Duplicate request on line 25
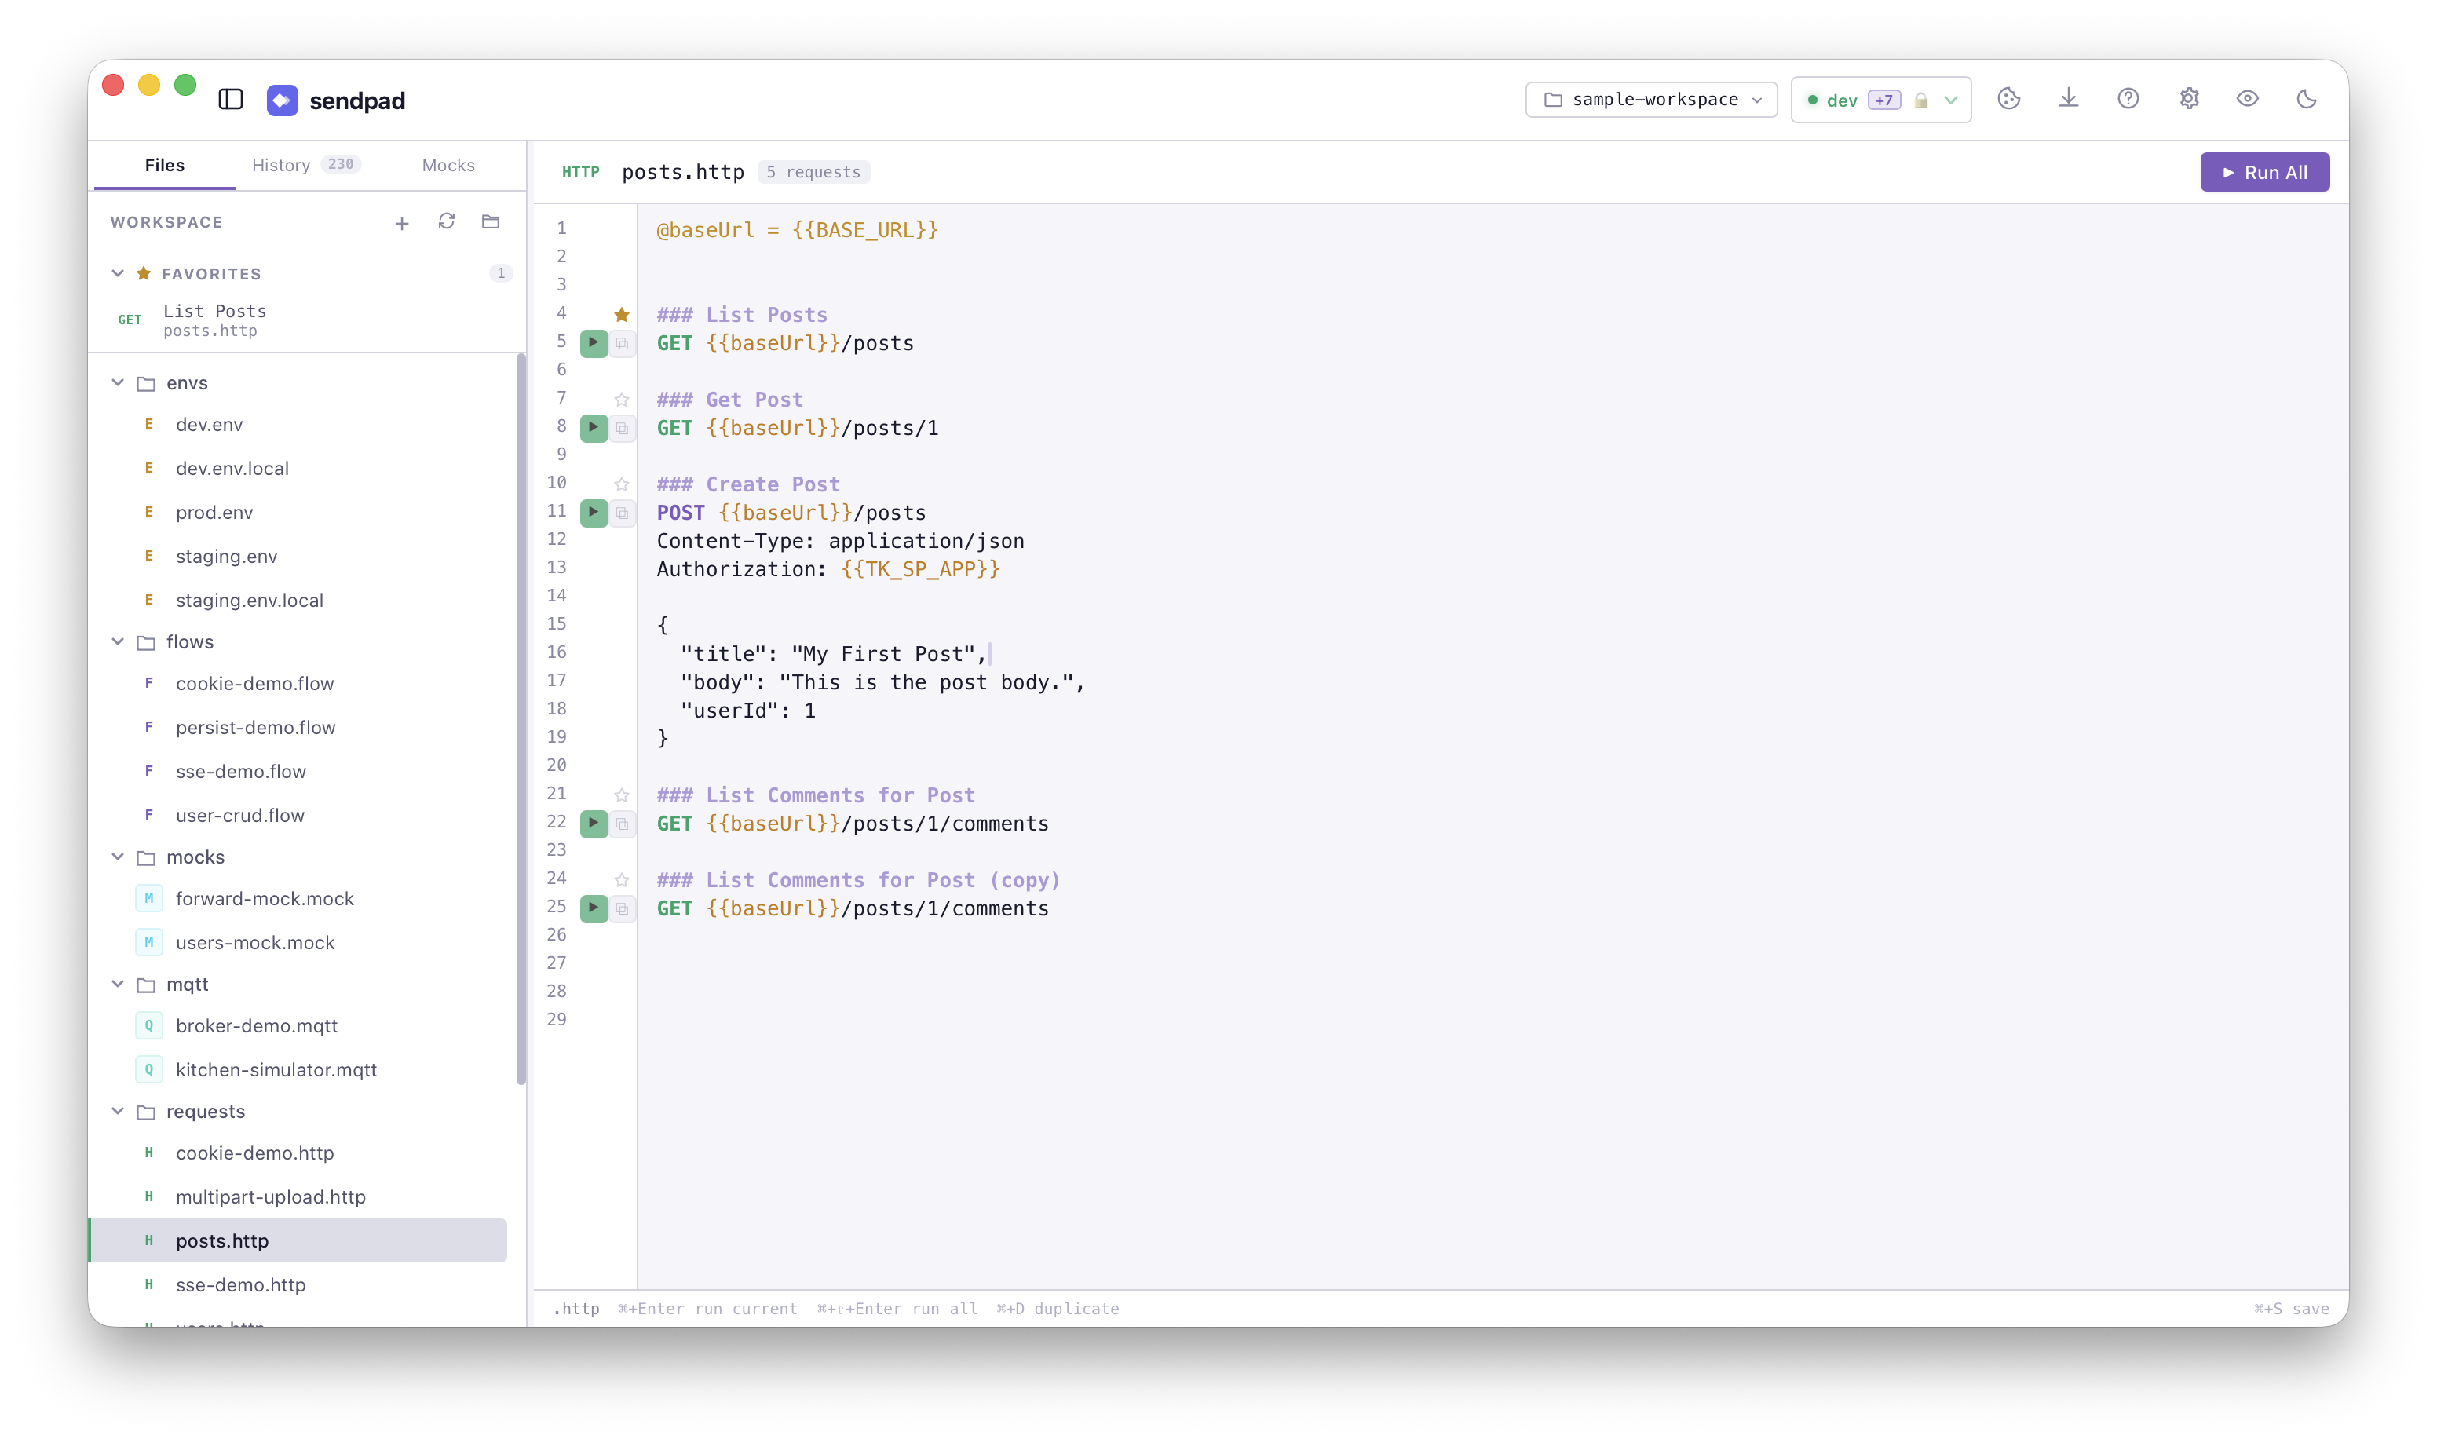This screenshot has width=2437, height=1443. pyautogui.click(x=622, y=908)
